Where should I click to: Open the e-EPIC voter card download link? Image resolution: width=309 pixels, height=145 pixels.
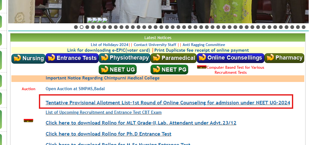pos(108,50)
